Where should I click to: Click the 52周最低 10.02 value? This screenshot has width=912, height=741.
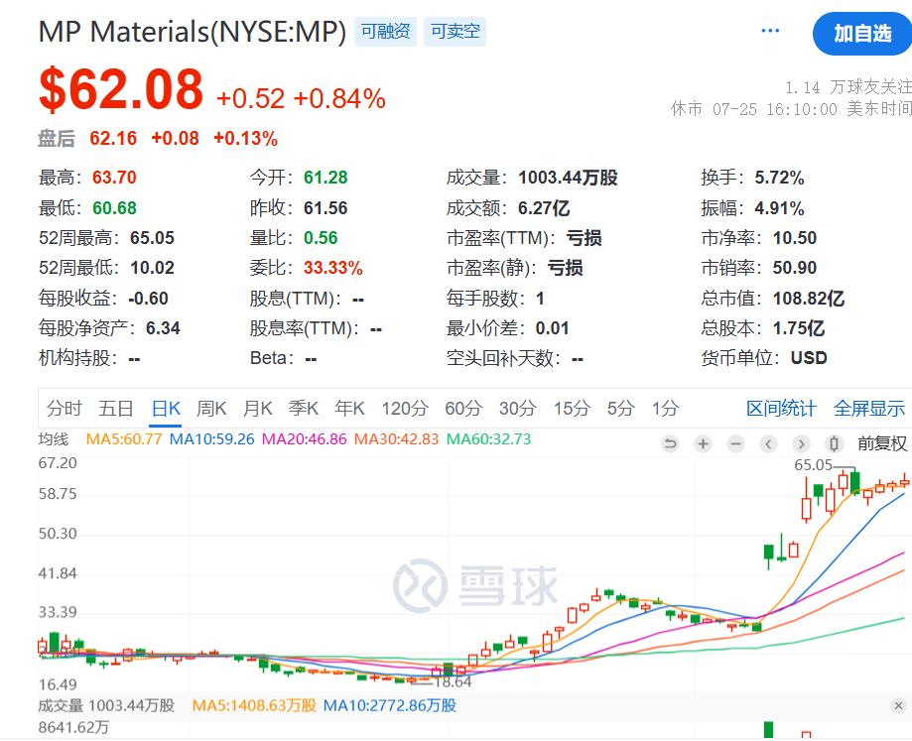(152, 268)
